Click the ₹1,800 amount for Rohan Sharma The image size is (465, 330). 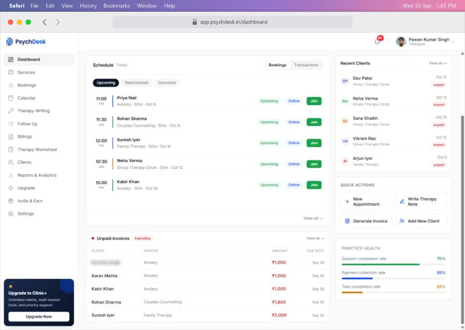pyautogui.click(x=279, y=302)
